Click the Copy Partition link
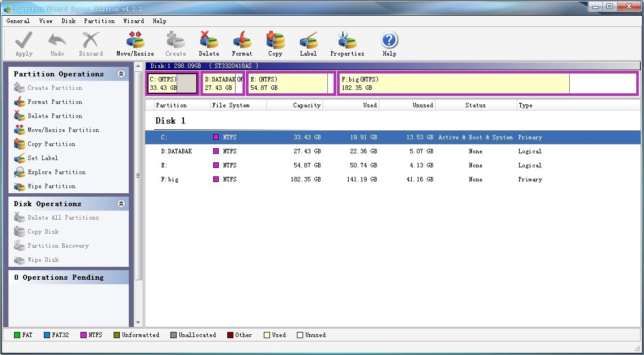 pos(52,144)
